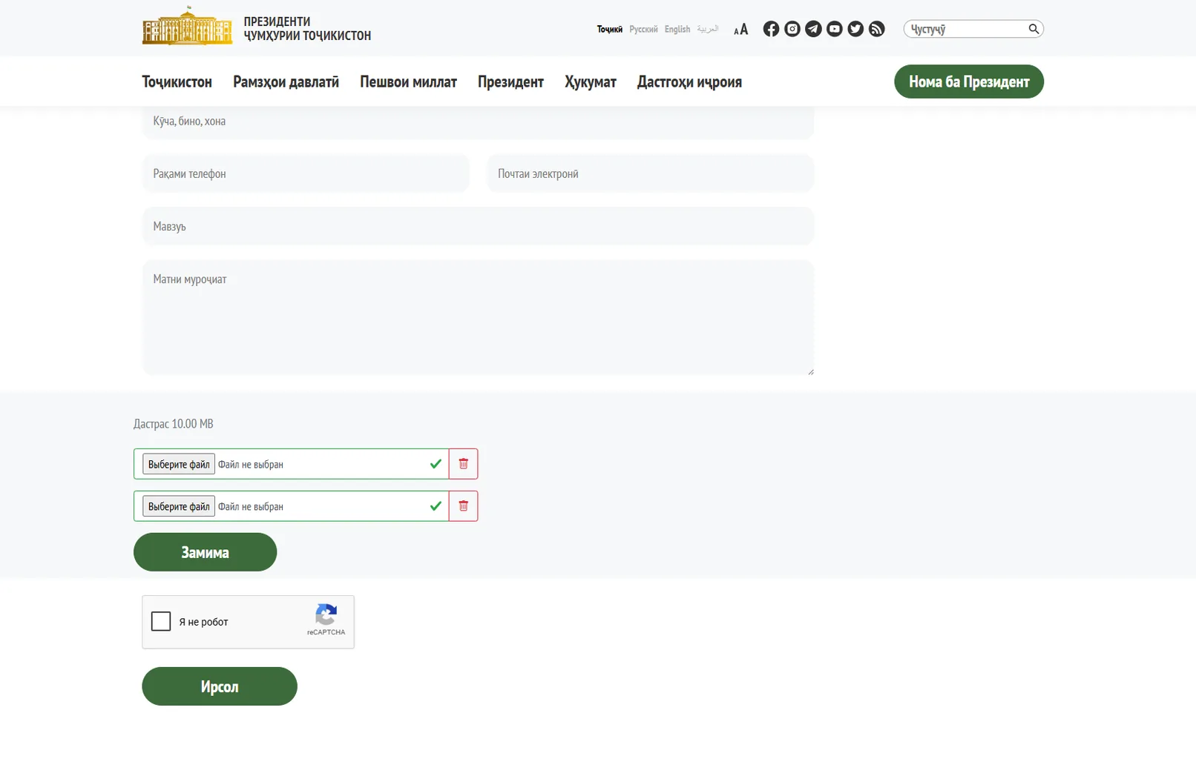1196x759 pixels.
Task: Open the Пешвои миллат menu
Action: point(408,82)
